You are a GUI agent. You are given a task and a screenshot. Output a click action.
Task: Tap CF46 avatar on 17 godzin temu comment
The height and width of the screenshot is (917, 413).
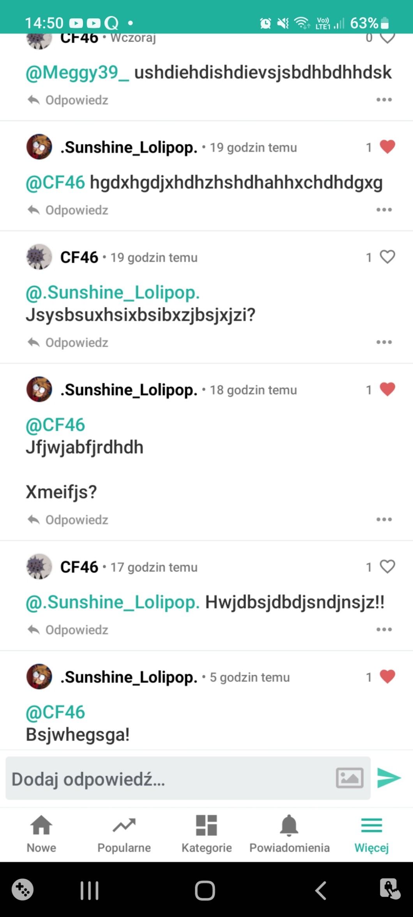(39, 567)
